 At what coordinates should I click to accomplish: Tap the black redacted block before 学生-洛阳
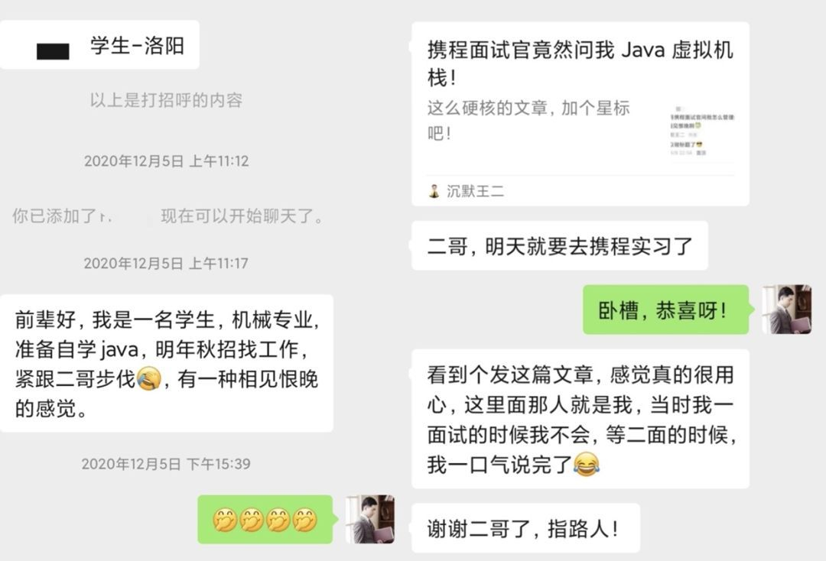click(53, 51)
